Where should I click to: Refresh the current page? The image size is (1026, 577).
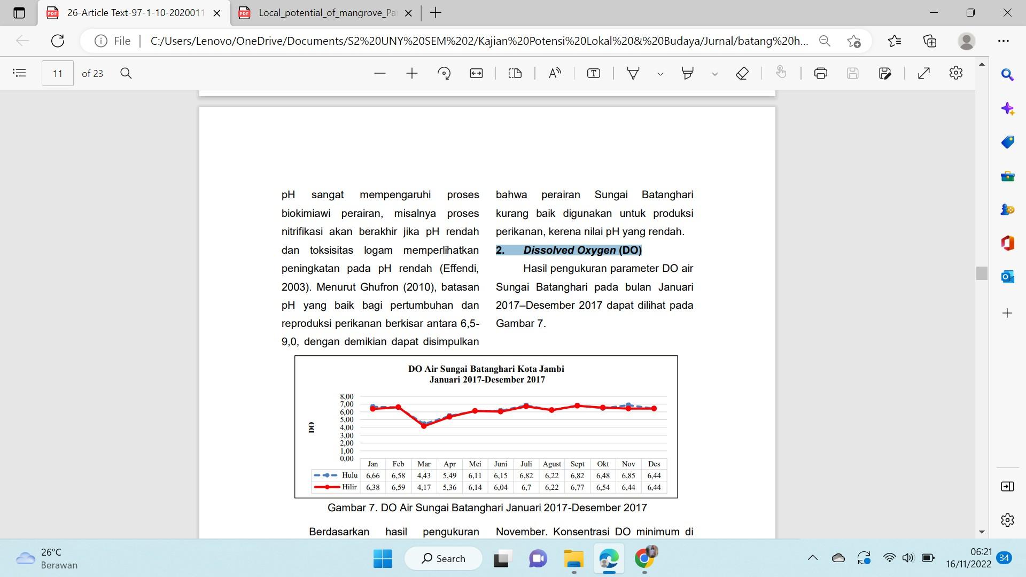coord(58,41)
